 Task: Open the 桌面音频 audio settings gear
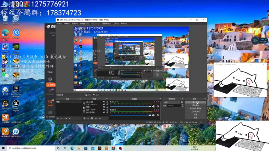(158, 115)
